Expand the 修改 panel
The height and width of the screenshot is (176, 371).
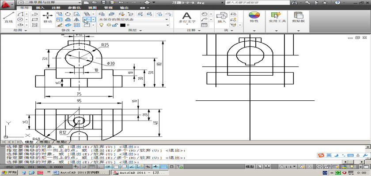pos(68,30)
